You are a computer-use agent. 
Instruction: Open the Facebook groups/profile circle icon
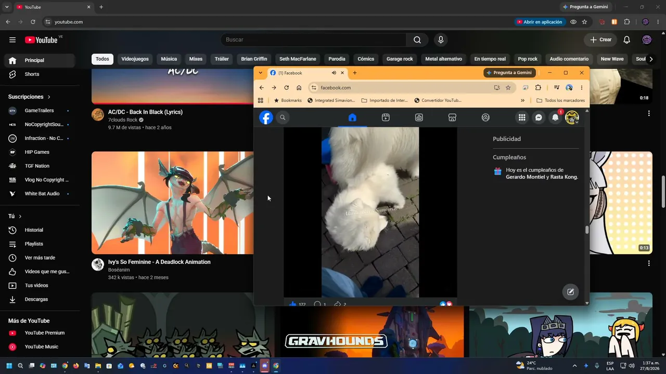(x=485, y=117)
